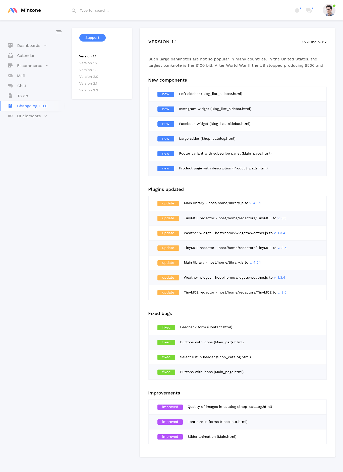The width and height of the screenshot is (343, 472).
Task: Click the search magnifier icon
Action: point(74,11)
